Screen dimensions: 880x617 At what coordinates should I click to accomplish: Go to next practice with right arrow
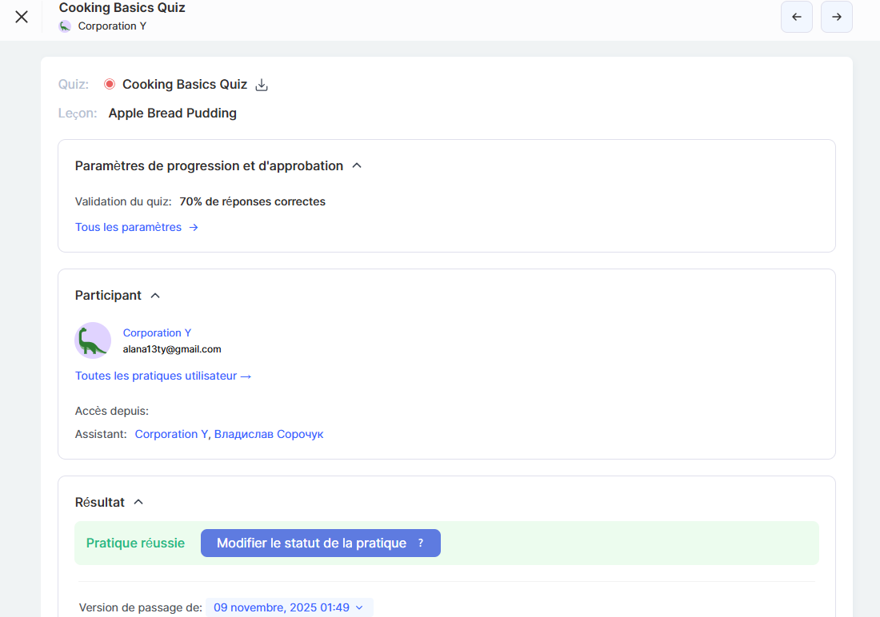pyautogui.click(x=836, y=17)
